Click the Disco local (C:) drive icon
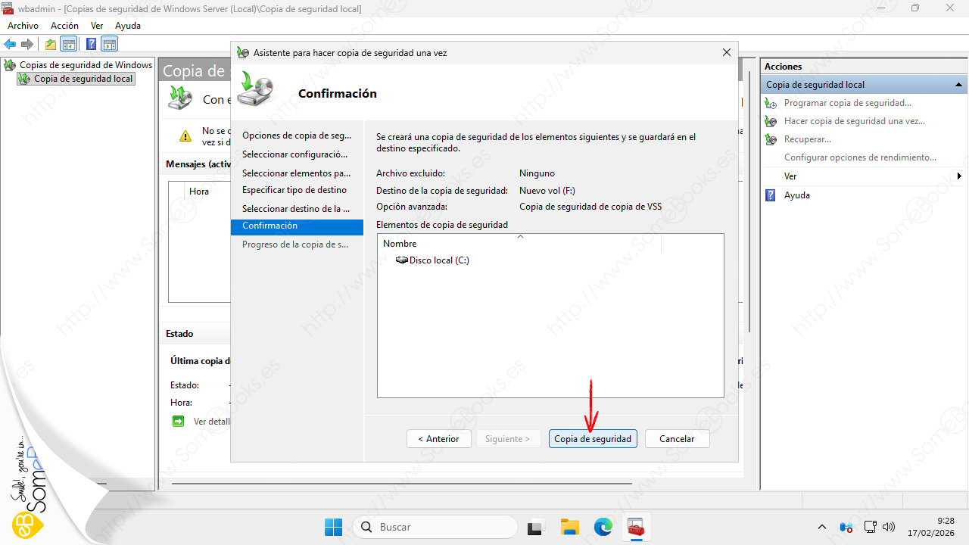 click(x=401, y=260)
